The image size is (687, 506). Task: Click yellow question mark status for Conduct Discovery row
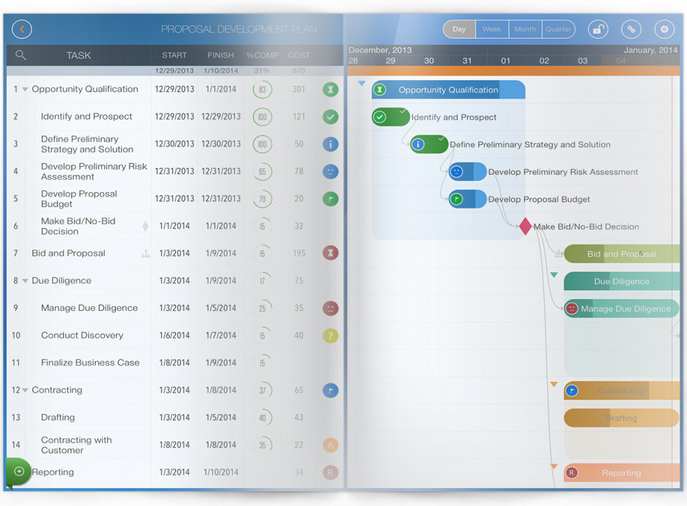point(330,336)
